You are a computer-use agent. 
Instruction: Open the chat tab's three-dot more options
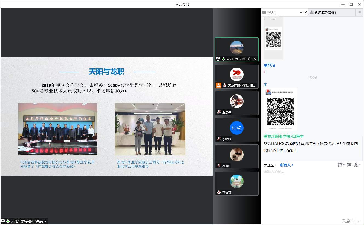pos(302,12)
